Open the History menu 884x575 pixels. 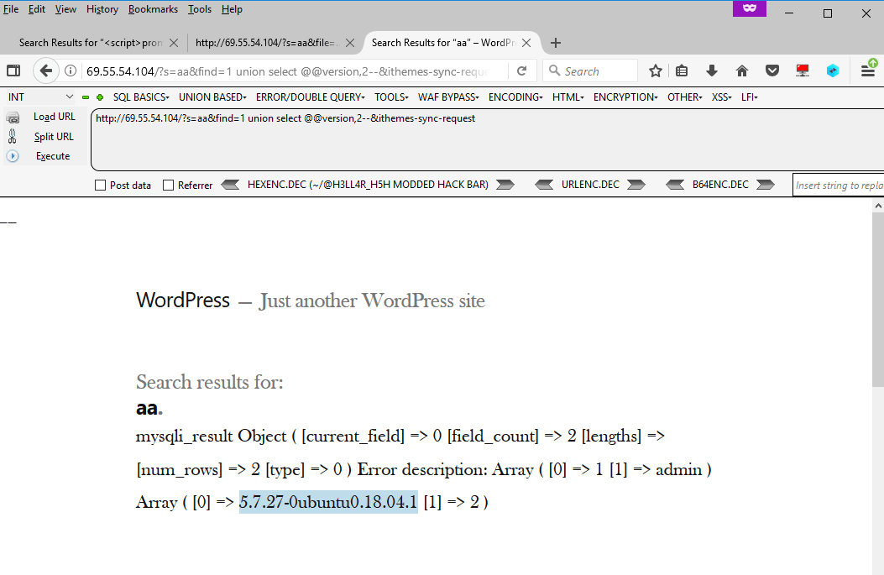pos(102,9)
